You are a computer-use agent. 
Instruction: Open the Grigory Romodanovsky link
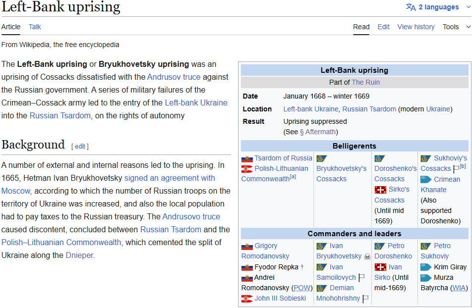coord(265,251)
